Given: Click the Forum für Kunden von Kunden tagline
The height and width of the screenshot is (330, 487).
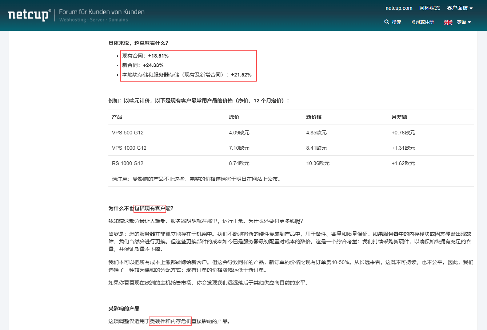Looking at the screenshot, I should [101, 12].
